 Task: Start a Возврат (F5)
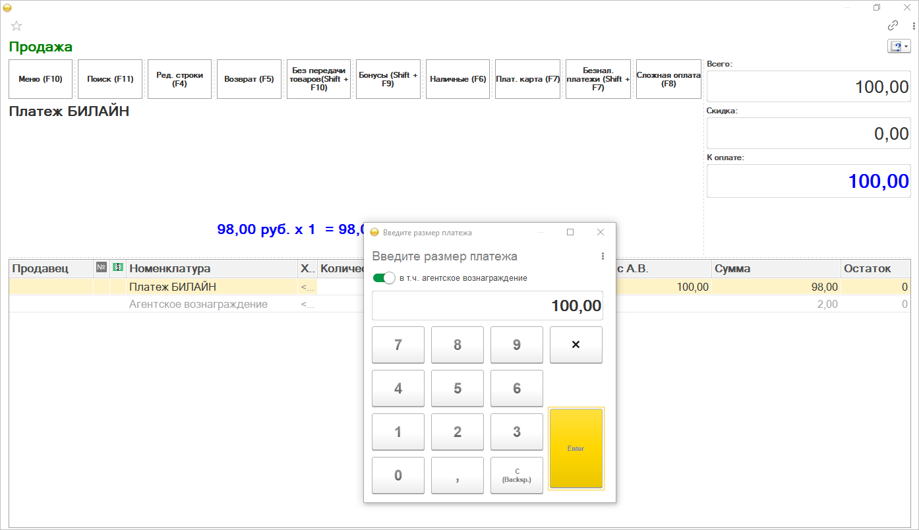(249, 79)
